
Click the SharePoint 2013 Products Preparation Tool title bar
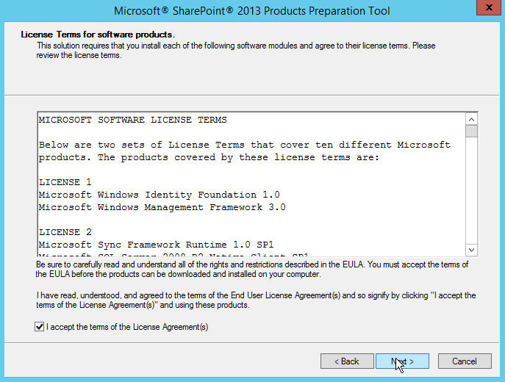click(252, 11)
